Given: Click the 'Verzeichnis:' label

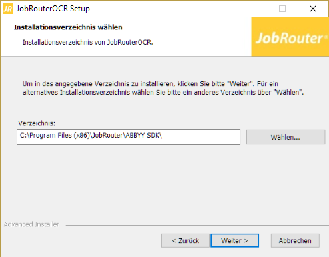Looking at the screenshot, I should coord(37,123).
